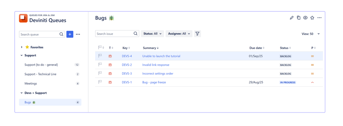
Task: Click medium priority icon on DEVS-4 row
Action: [x=312, y=56]
